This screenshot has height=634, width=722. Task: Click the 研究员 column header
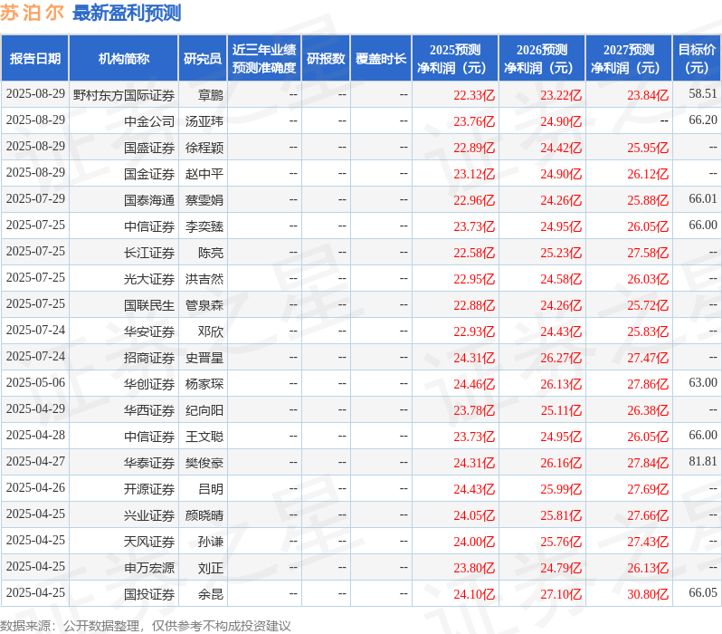tap(203, 59)
